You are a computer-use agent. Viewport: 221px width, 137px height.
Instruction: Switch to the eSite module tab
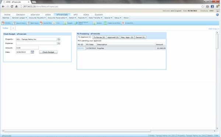(48, 14)
